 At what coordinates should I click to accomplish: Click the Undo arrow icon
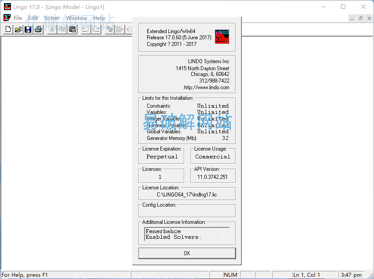click(x=86, y=30)
